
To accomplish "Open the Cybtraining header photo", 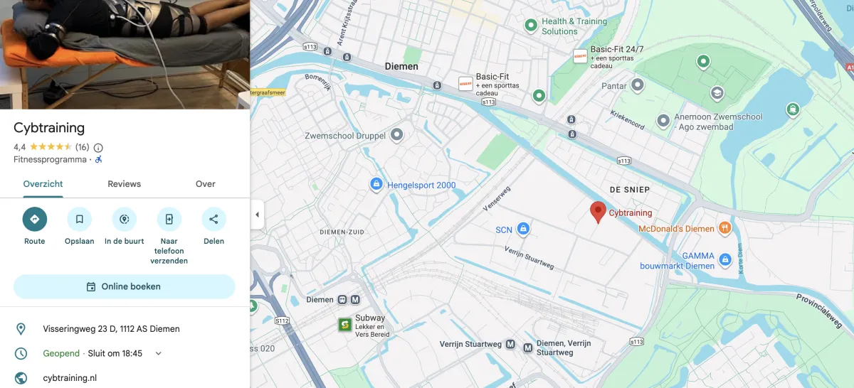I will click(125, 54).
